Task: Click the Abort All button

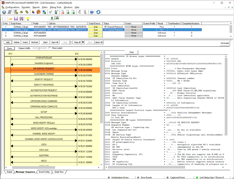Action: (x=99, y=42)
